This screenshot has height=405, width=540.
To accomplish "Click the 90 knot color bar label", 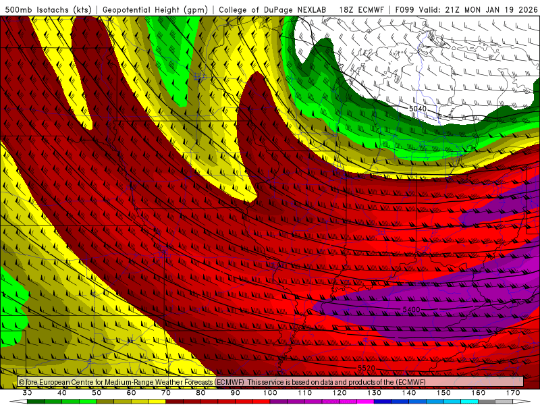I will (236, 393).
